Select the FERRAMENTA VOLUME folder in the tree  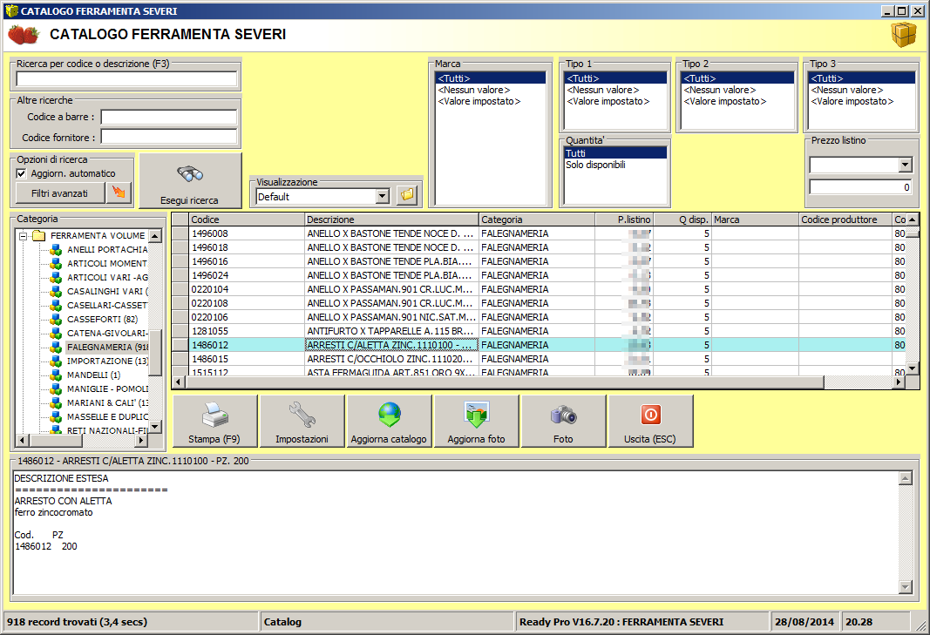coord(98,236)
